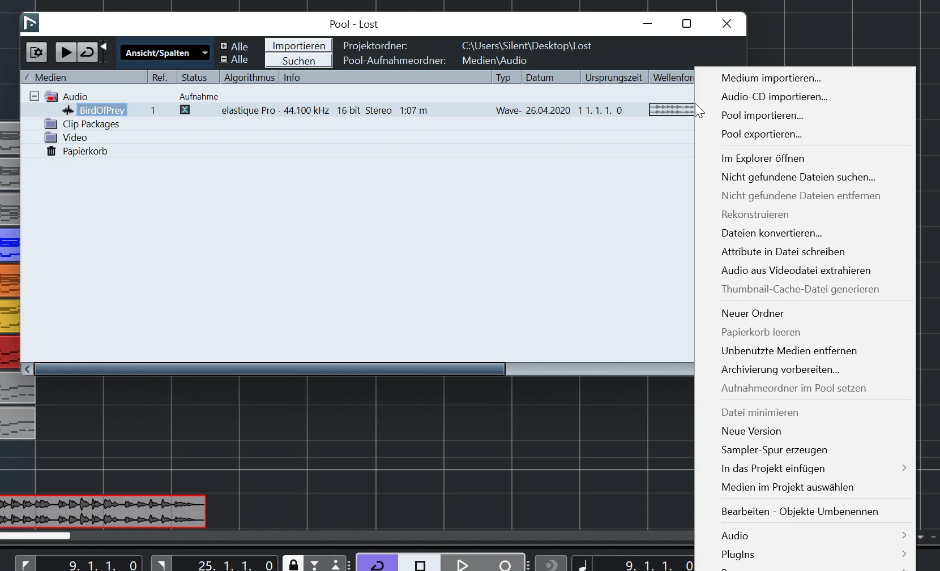Click the BirdOfPrey status X icon
Viewport: 940px width, 571px height.
(185, 110)
